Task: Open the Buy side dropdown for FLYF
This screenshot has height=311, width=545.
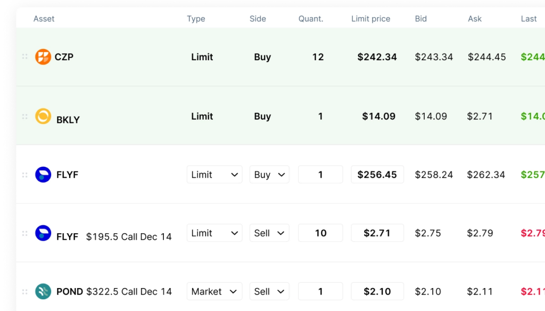Action: click(269, 175)
